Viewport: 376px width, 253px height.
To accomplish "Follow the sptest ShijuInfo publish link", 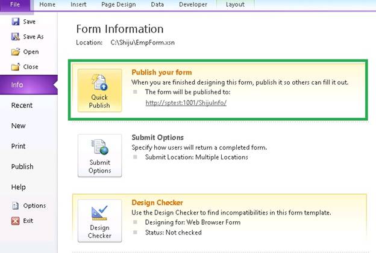I will (186, 103).
